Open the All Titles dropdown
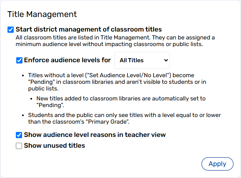This screenshot has width=241, height=178. pyautogui.click(x=142, y=60)
